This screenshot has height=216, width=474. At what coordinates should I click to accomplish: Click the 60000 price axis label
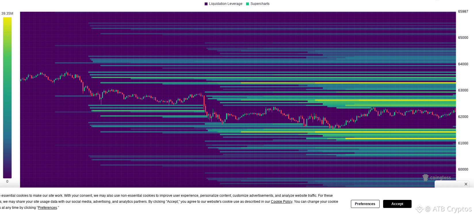click(x=463, y=169)
